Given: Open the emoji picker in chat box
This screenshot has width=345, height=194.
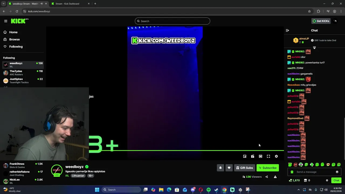Looking at the screenshot, I should 337,172.
